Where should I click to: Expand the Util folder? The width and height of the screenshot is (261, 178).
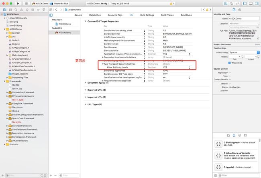click(7, 37)
